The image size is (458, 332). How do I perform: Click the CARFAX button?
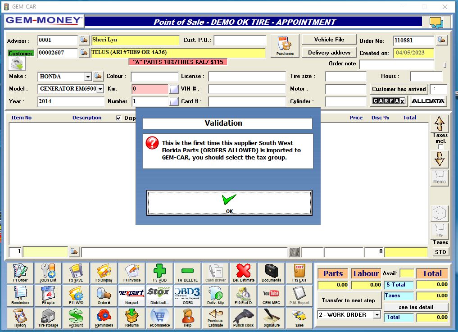click(x=389, y=101)
